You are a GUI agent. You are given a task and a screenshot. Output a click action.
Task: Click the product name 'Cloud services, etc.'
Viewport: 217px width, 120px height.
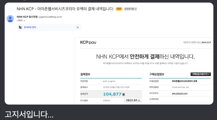click(x=180, y=87)
